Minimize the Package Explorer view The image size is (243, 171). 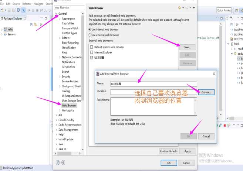pyautogui.click(x=41, y=18)
